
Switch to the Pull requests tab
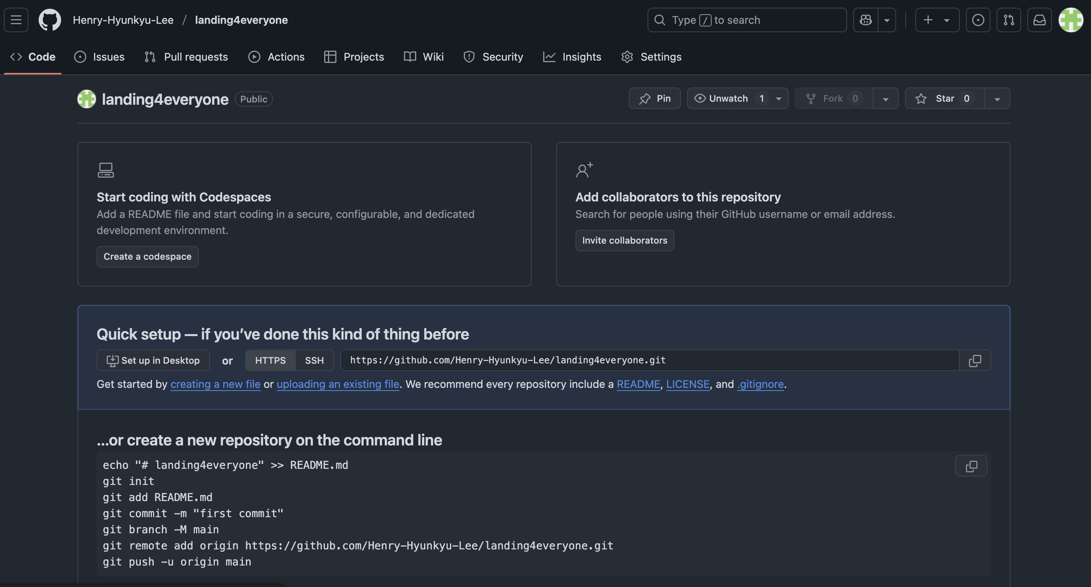click(186, 57)
